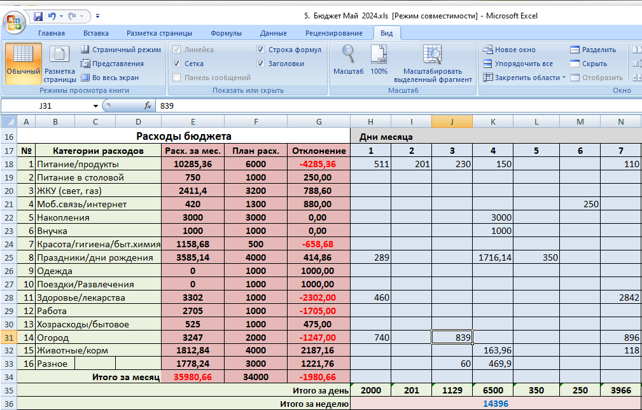Select column J header
The height and width of the screenshot is (410, 642).
(452, 121)
